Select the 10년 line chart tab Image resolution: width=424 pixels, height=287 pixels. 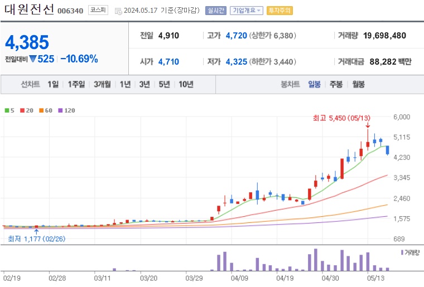click(186, 85)
